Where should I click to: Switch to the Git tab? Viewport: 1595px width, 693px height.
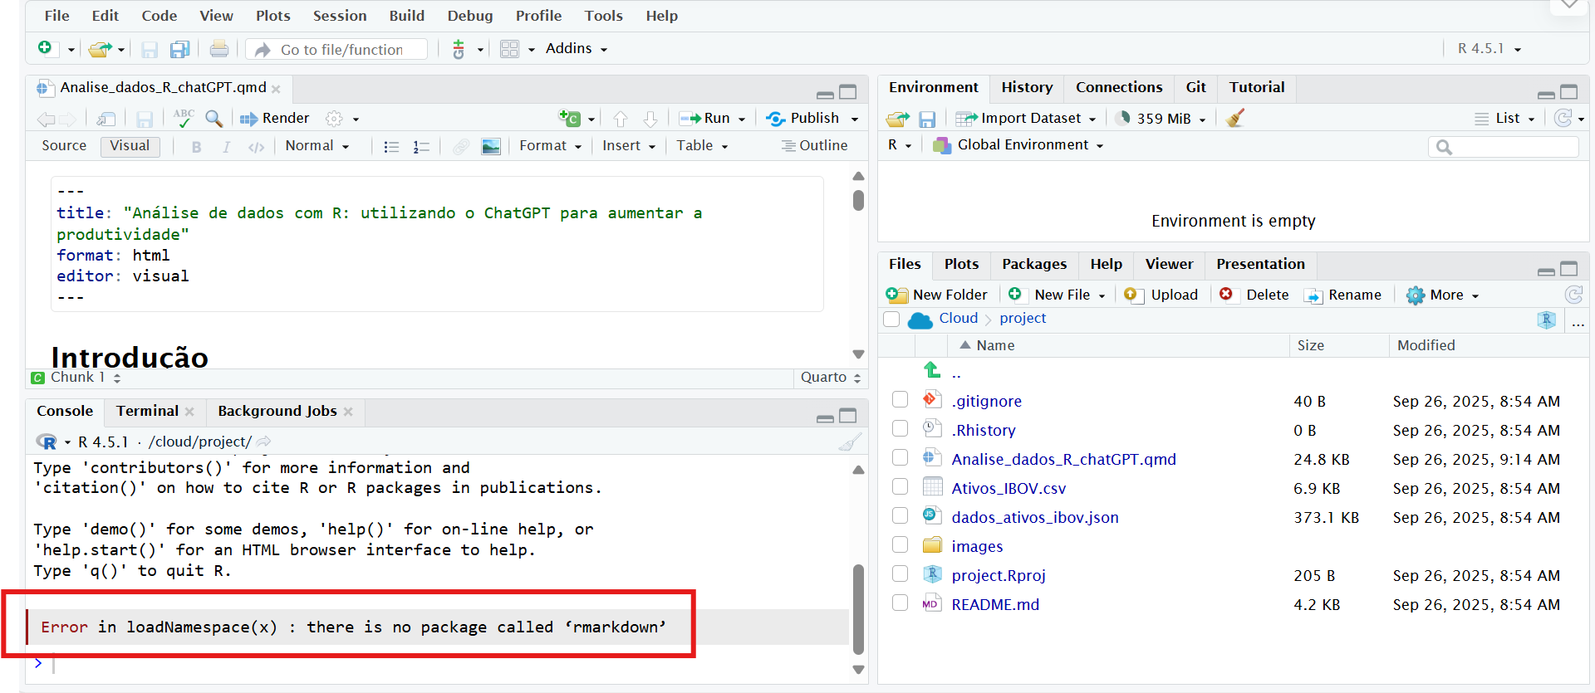click(x=1195, y=87)
